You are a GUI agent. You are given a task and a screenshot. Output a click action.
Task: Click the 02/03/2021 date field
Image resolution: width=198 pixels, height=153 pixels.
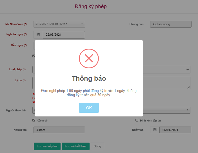(x=64, y=35)
